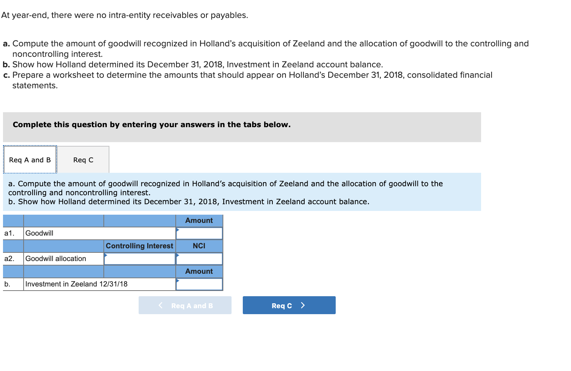Click the blue marker on Goodwill Amount cell

click(x=178, y=229)
